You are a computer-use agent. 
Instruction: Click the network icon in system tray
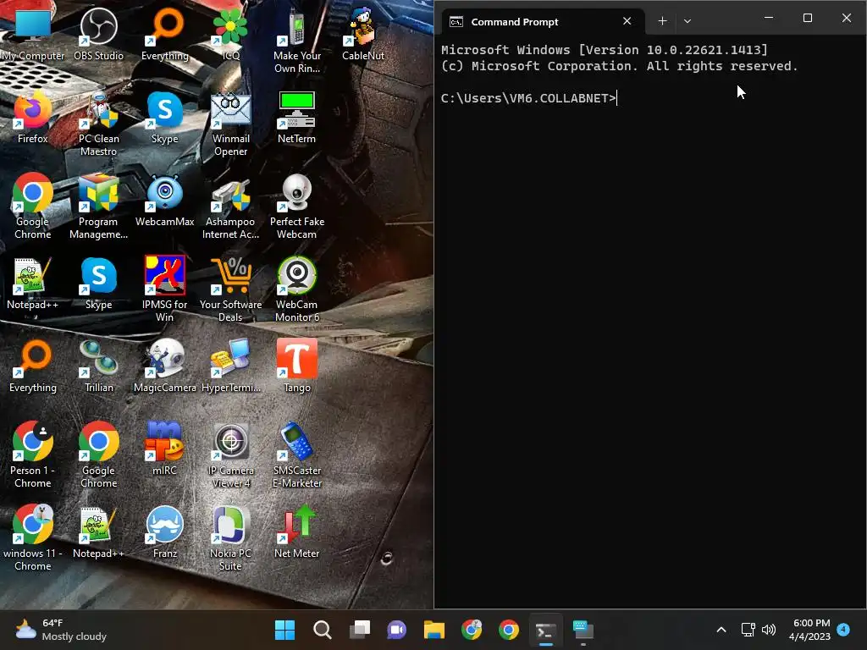tap(748, 630)
